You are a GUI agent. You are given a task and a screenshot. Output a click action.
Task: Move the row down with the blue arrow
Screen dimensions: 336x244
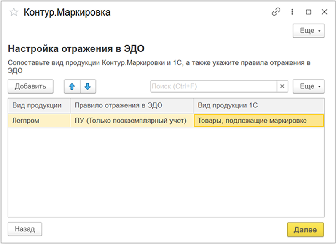pos(88,86)
